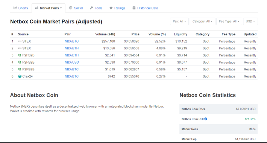Click the P2PB2B logo in row 3
Viewport: 267px width, 143px height.
tap(20, 55)
